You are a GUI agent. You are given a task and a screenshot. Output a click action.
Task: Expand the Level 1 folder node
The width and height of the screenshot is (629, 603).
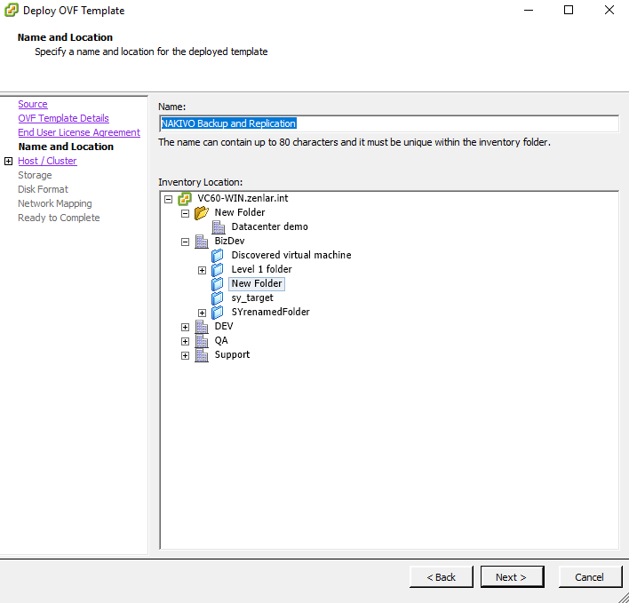click(x=203, y=270)
